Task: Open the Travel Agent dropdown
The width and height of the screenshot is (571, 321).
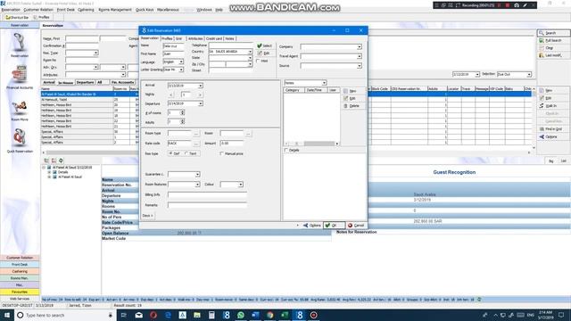Action: pos(360,56)
